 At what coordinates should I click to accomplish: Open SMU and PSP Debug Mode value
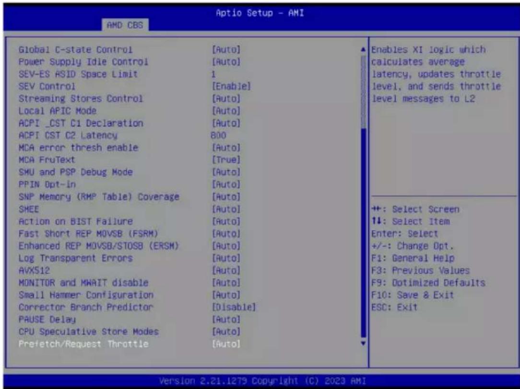(x=226, y=172)
